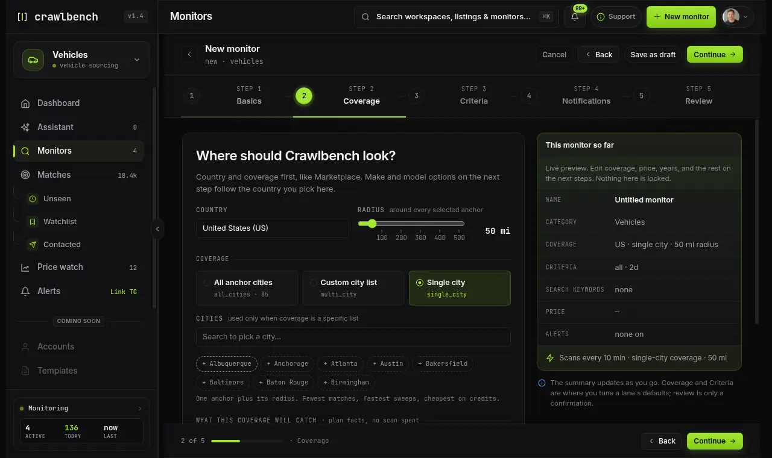Click the crawlbench logo icon

point(22,17)
